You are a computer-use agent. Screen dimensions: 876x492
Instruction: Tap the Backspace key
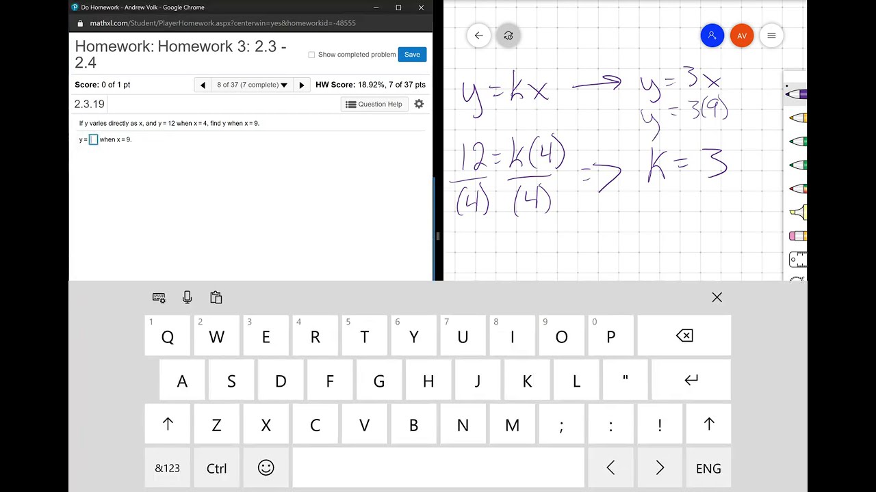684,336
